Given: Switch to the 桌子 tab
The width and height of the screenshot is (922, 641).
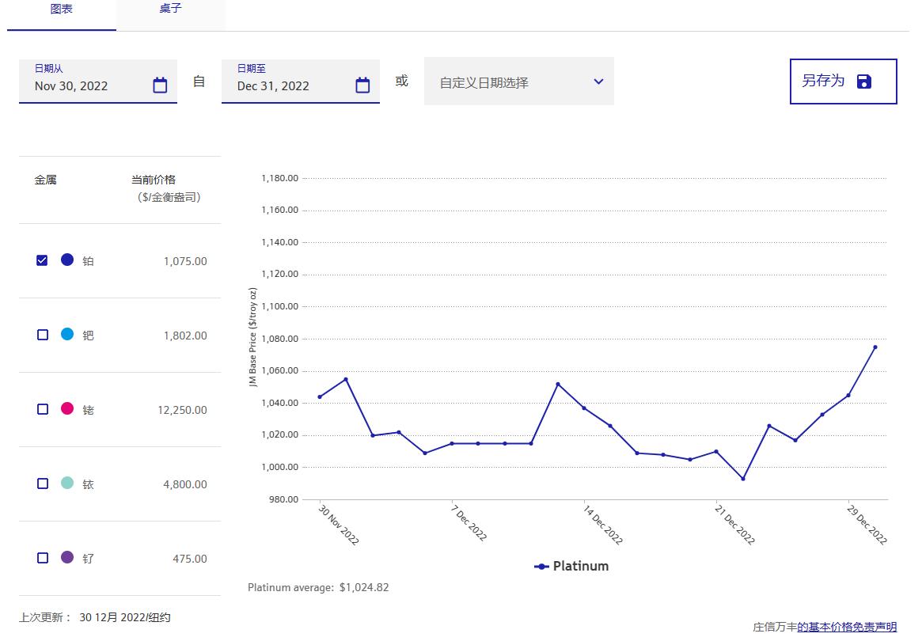Looking at the screenshot, I should [x=170, y=9].
